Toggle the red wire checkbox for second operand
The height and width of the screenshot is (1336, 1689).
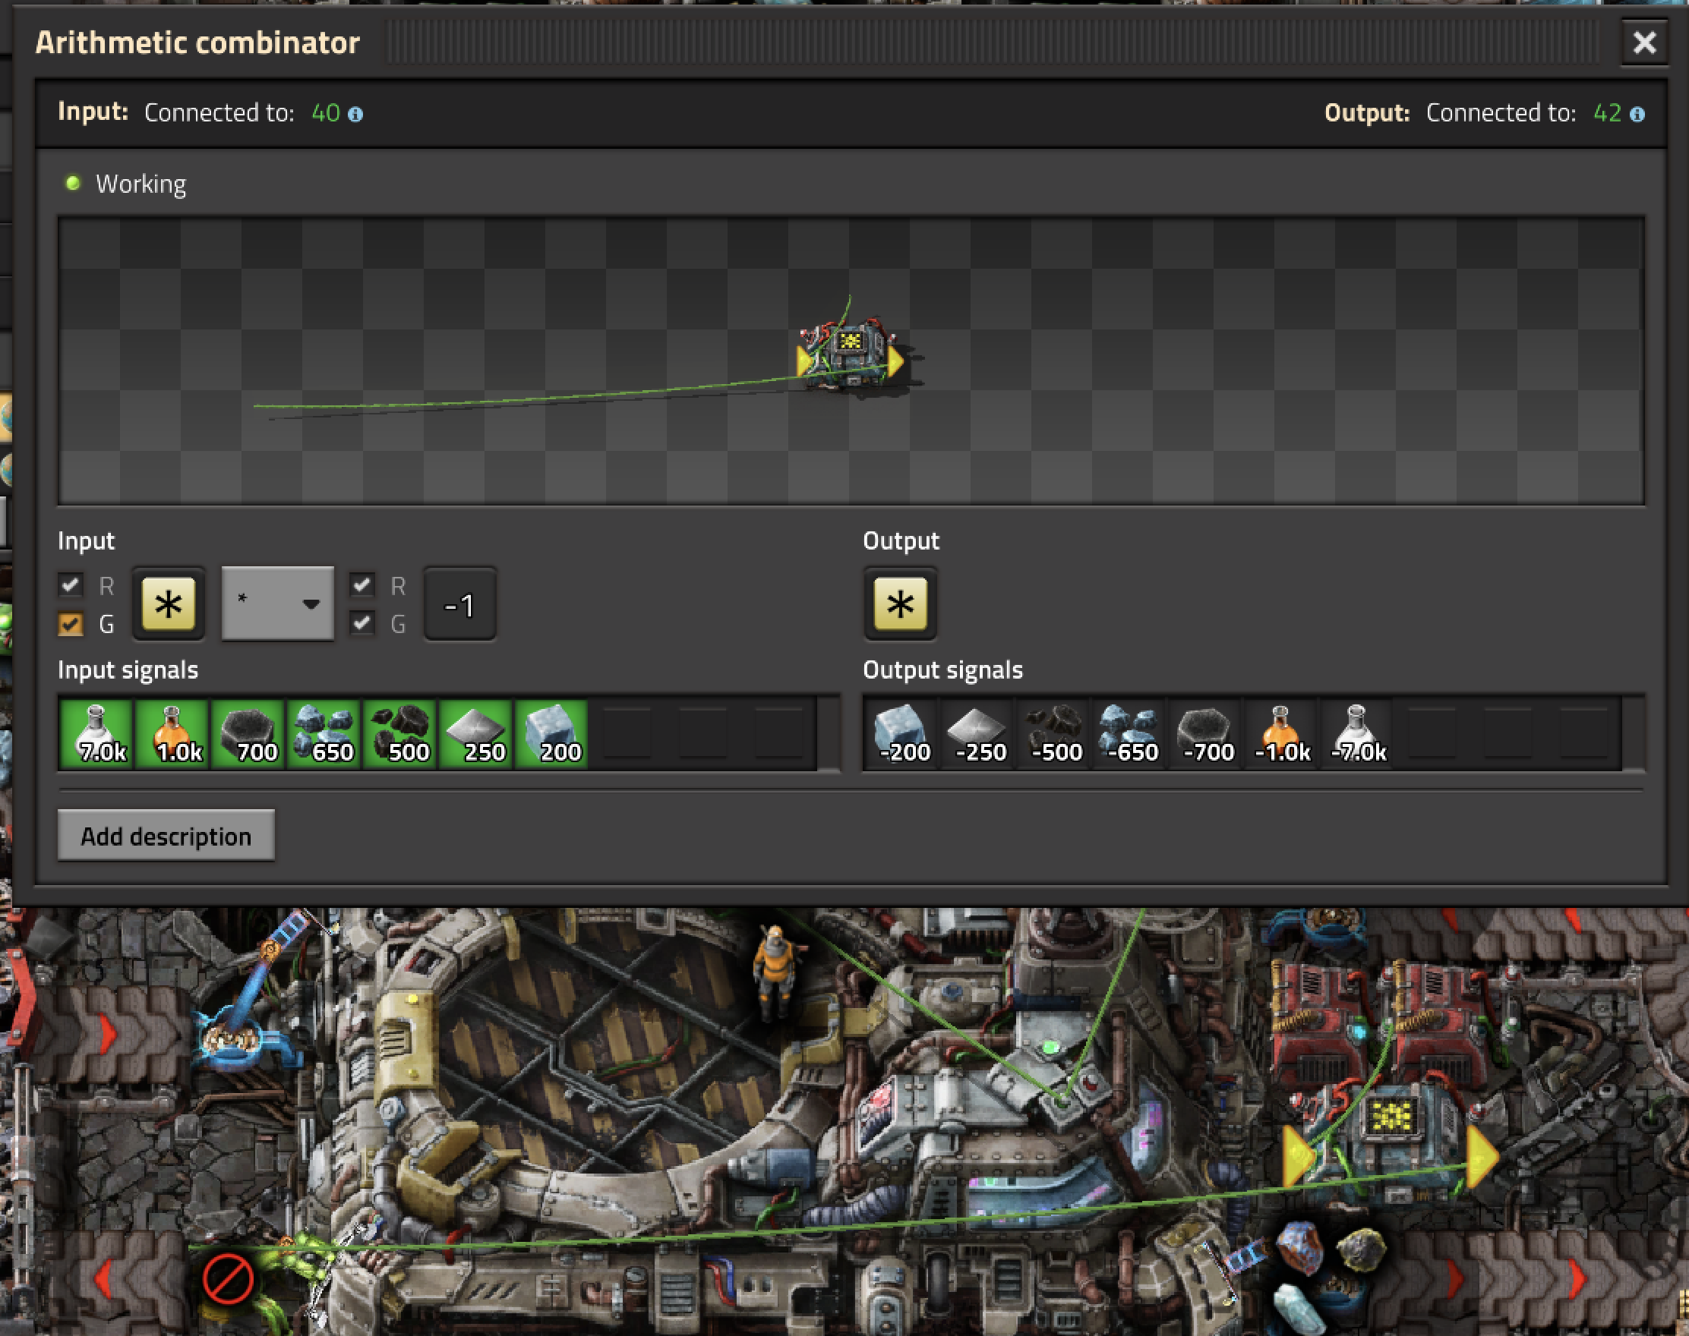click(x=361, y=584)
